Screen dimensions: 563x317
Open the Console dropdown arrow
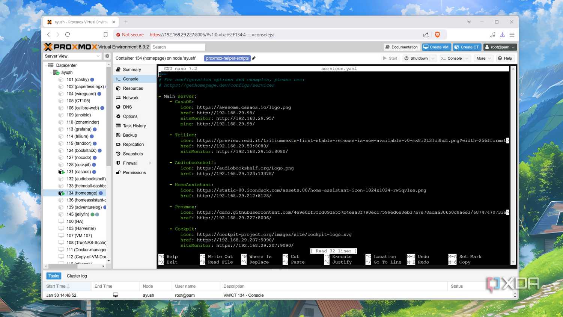tap(467, 58)
